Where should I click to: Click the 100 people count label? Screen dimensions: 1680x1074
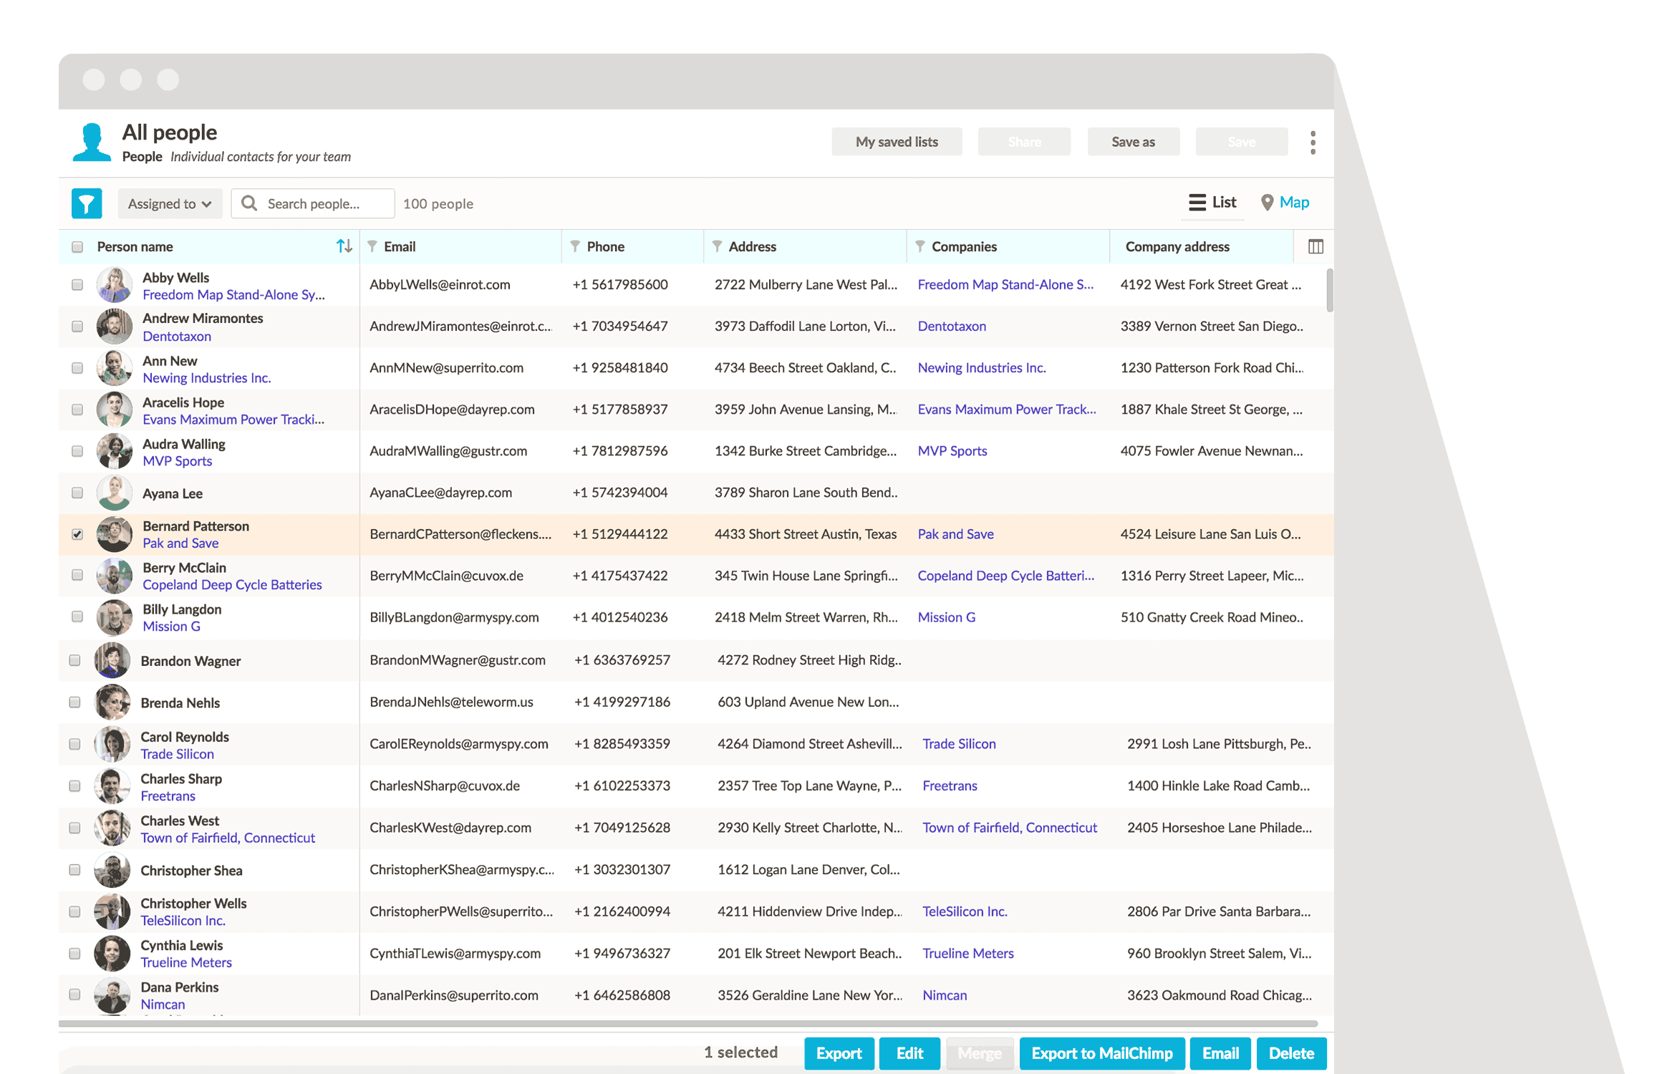point(438,203)
